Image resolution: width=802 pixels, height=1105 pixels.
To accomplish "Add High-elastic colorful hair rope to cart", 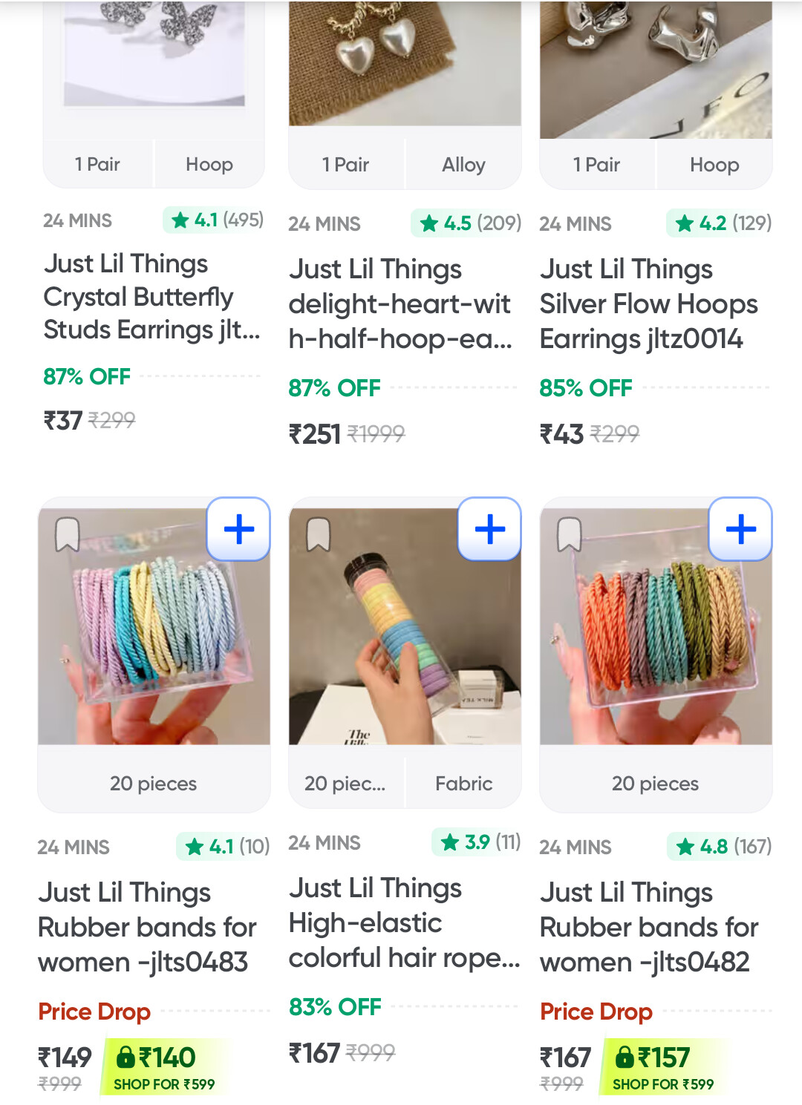I will pos(489,529).
